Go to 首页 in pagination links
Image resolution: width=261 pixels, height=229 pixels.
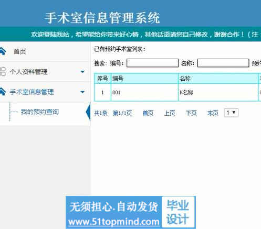point(148,113)
